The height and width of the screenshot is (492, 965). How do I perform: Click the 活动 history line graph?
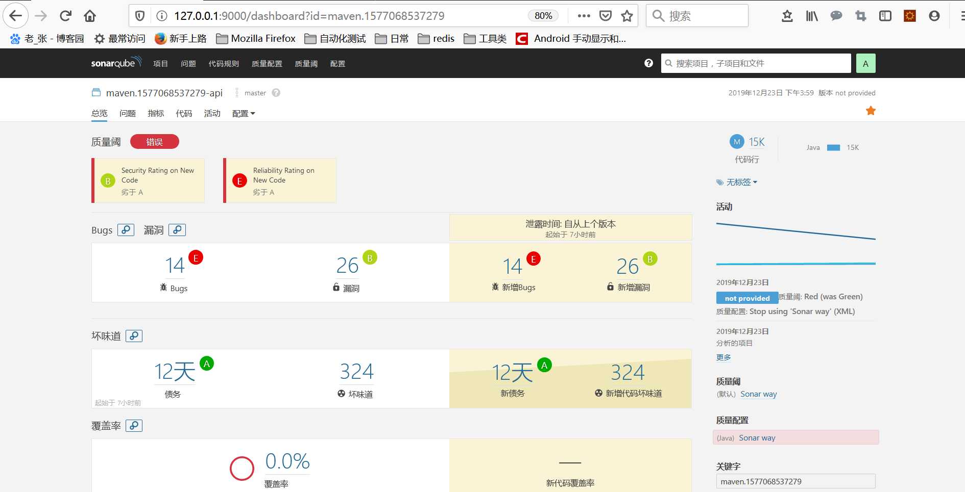795,244
